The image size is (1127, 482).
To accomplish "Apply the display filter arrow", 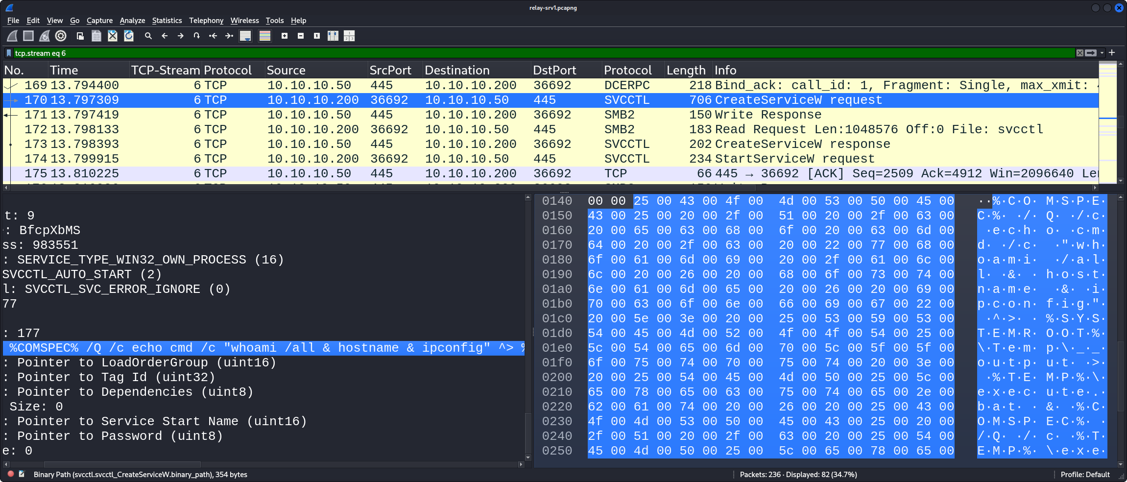I will [x=1091, y=53].
